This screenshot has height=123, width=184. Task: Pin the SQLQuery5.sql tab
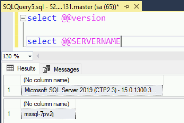[127, 7]
